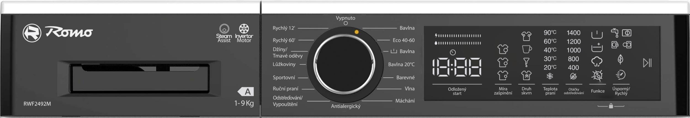Tap the Teplota praní selector
Screen dimensions: 690x118
coord(550,91)
